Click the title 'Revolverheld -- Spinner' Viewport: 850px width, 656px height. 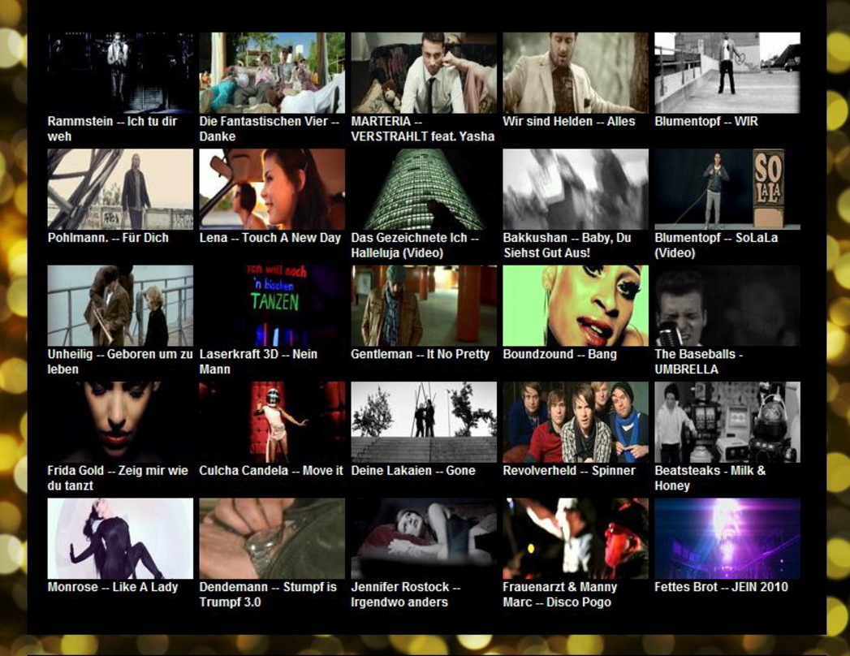(568, 471)
